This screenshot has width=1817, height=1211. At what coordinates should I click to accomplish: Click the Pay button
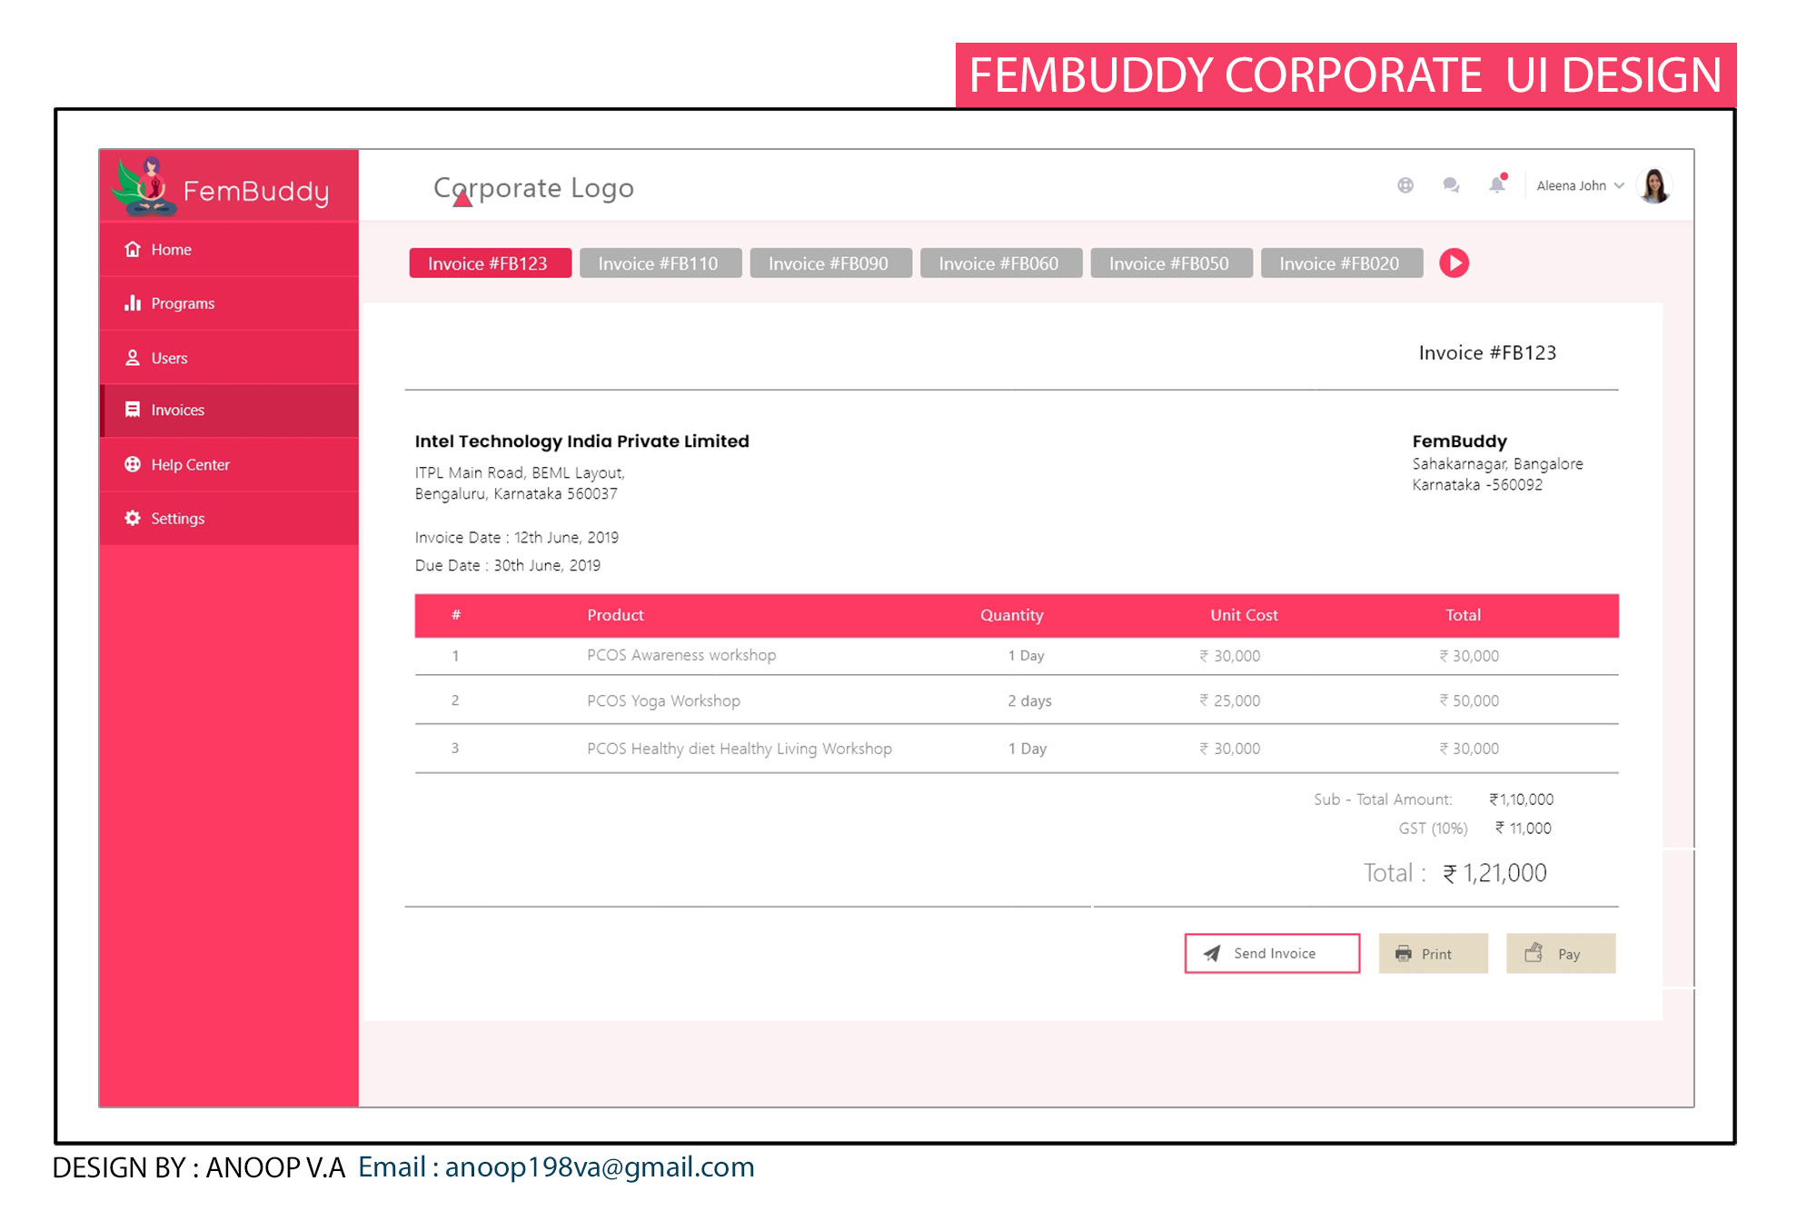coord(1560,954)
